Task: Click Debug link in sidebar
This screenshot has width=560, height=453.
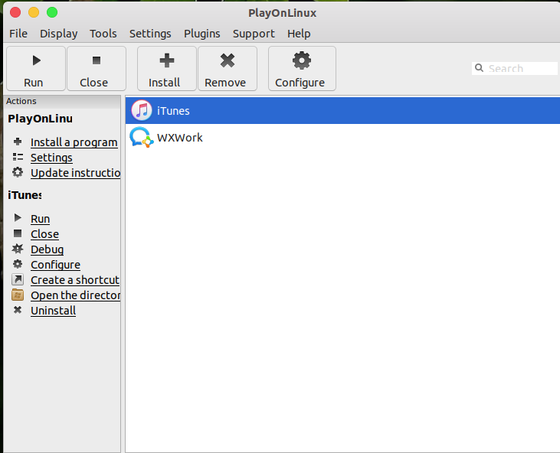Action: 47,249
